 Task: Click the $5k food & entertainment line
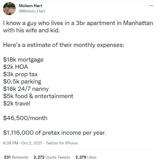point(38,96)
